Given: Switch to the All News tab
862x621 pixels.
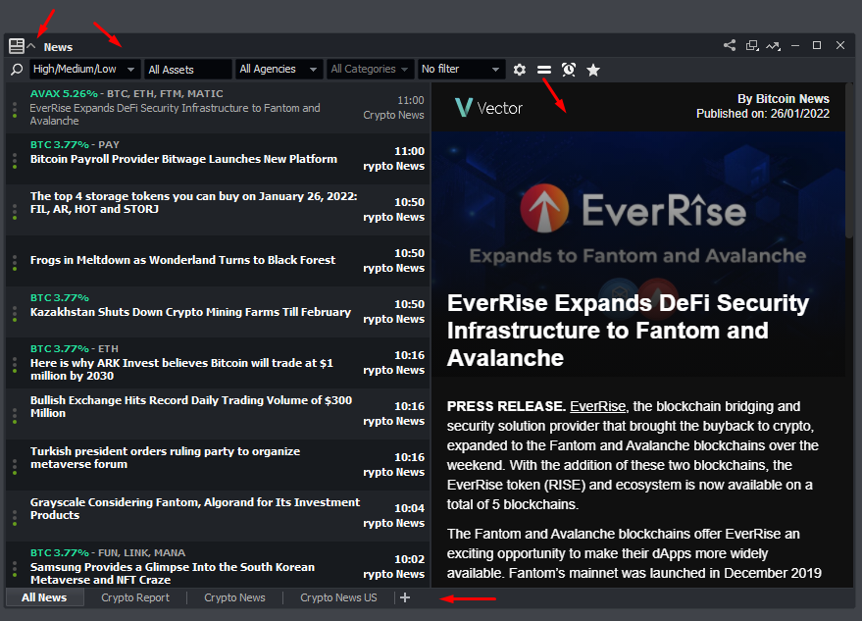Looking at the screenshot, I should coord(44,597).
